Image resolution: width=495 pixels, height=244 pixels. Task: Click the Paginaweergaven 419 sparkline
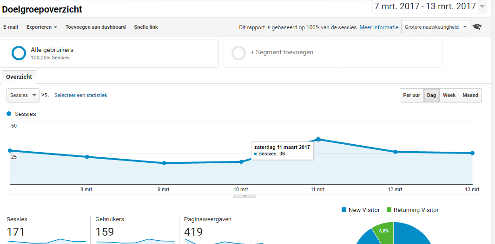click(224, 242)
